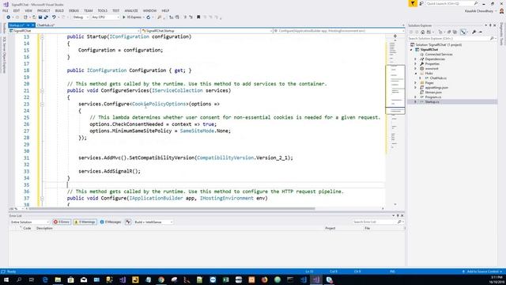Open the TOOLS menu
The image size is (506, 285).
102,10
